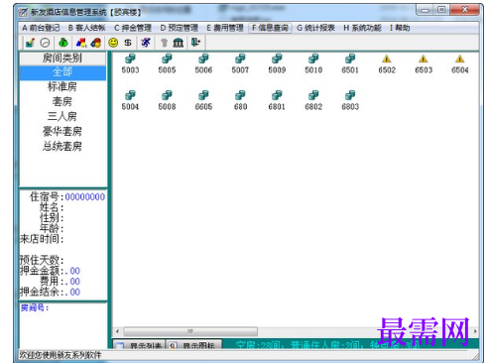Click the 费用 value .00

pyautogui.click(x=72, y=282)
